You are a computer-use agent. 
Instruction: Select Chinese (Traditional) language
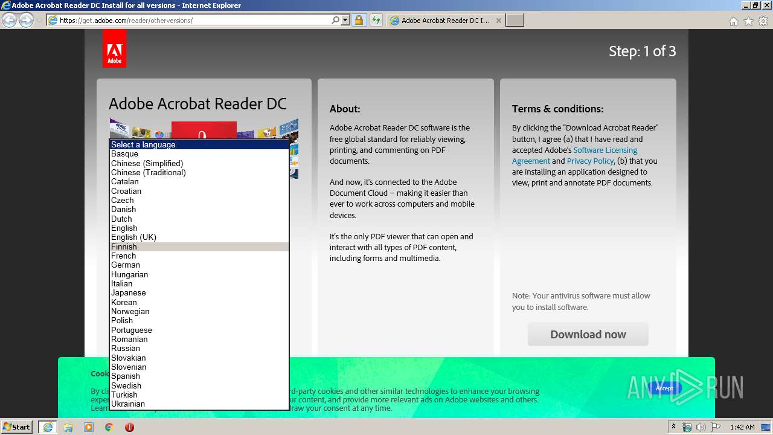199,172
